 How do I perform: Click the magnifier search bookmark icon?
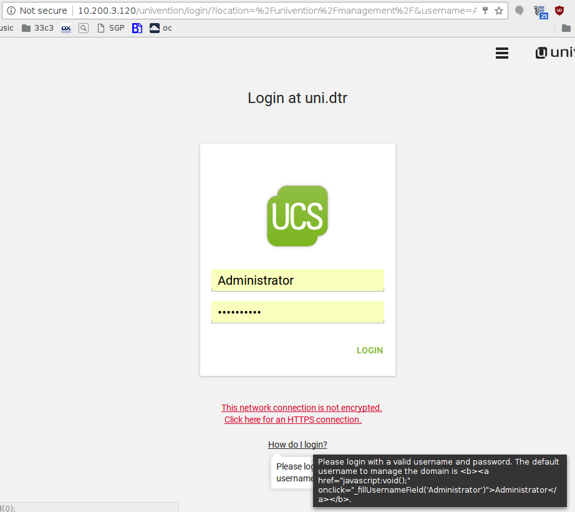(x=83, y=28)
